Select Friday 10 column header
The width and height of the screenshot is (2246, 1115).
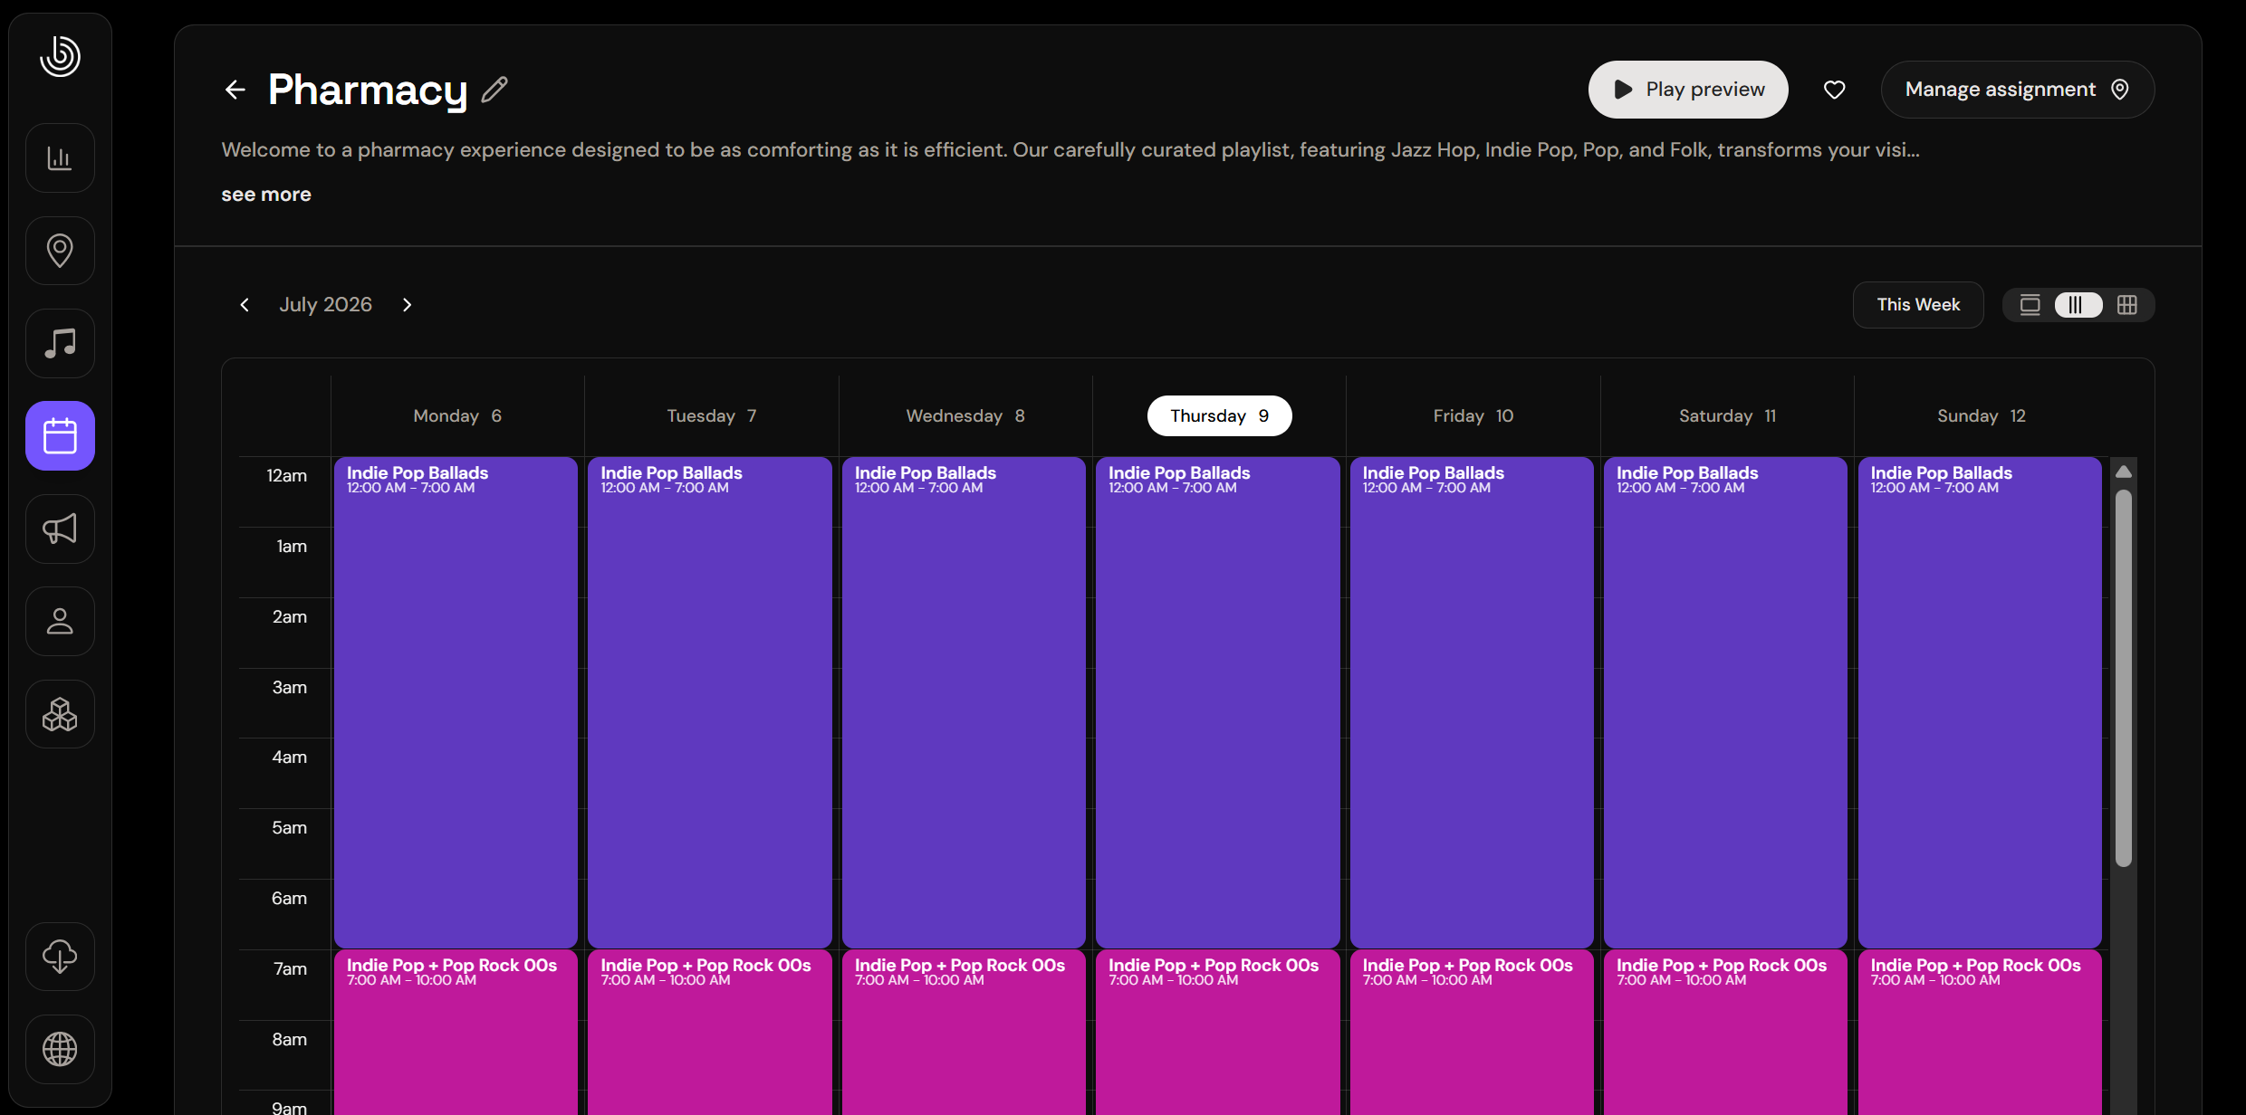click(1473, 416)
